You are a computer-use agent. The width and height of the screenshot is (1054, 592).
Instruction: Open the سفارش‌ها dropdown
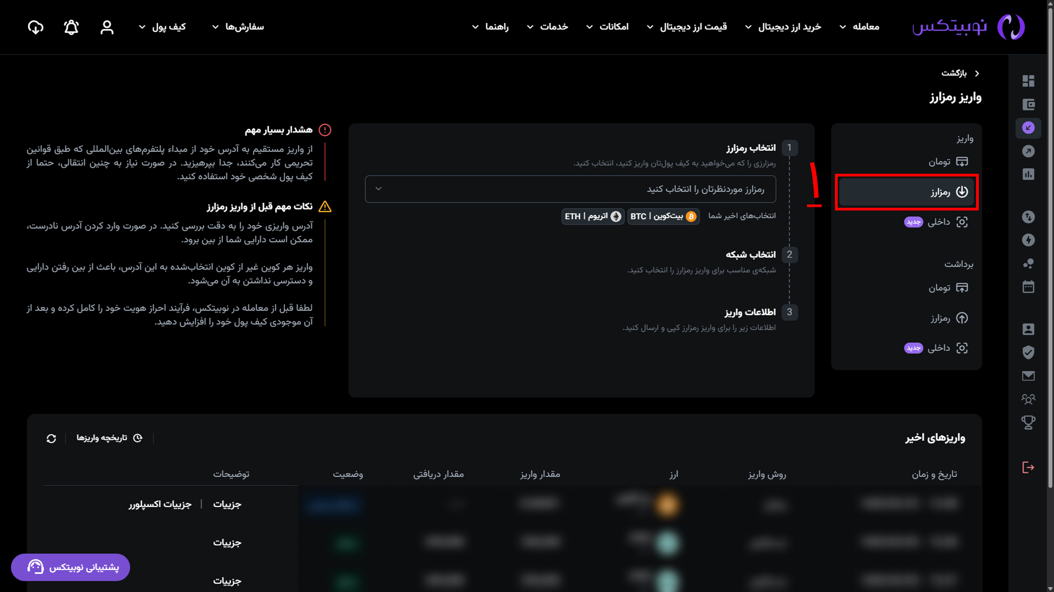click(238, 27)
